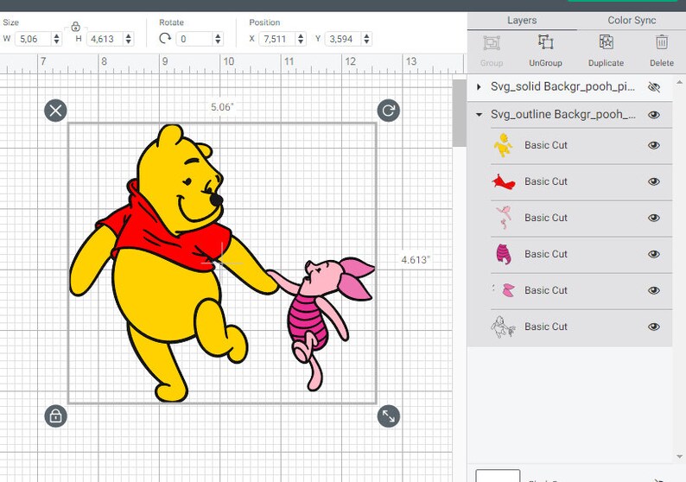
Task: Click the Width stepper arrows
Action: (x=56, y=39)
